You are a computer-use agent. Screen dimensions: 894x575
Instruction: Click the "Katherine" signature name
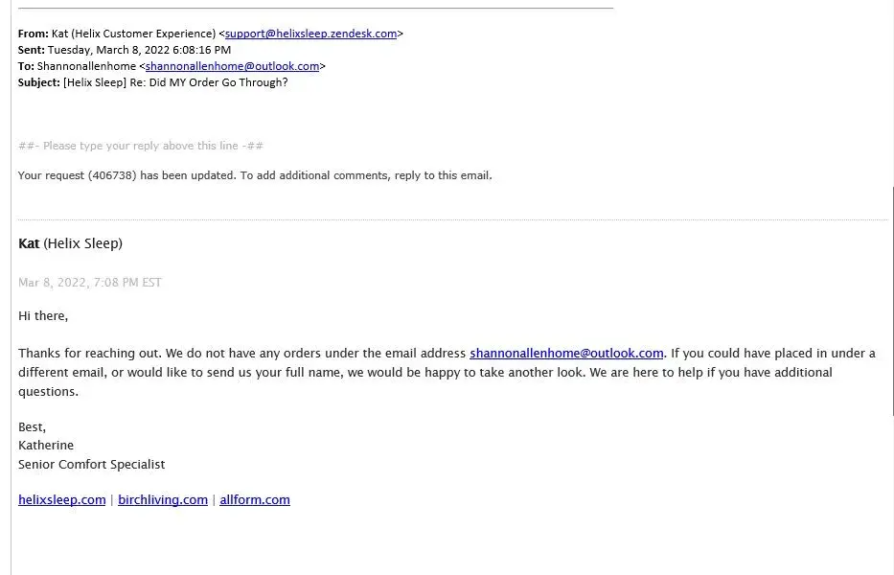click(x=46, y=446)
